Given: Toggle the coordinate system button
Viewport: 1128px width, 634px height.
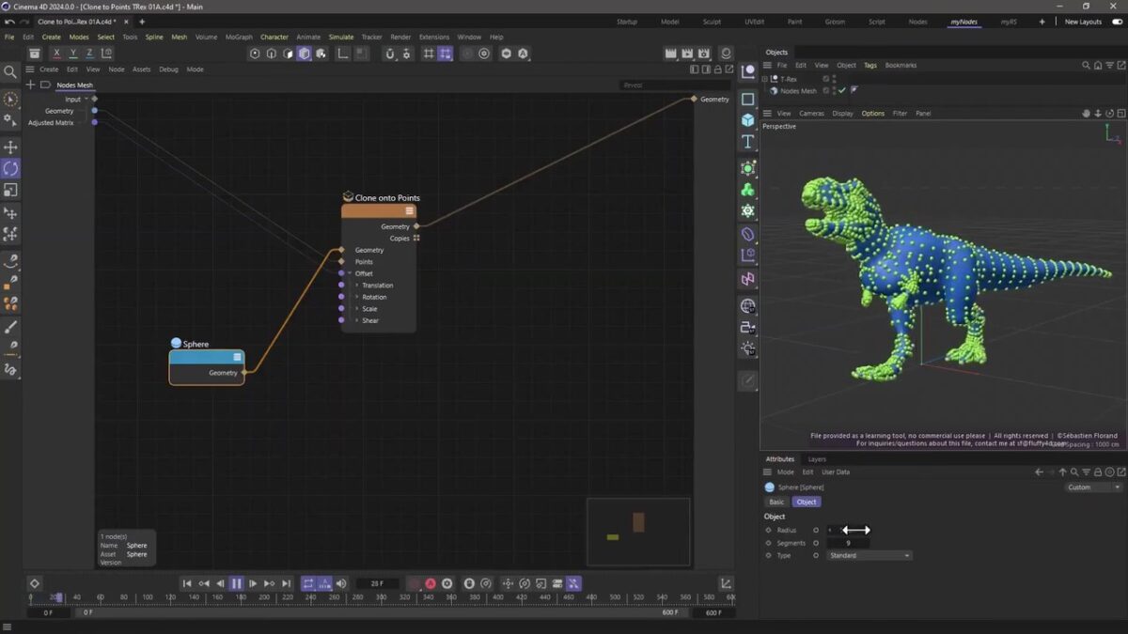Looking at the screenshot, I should coord(106,54).
